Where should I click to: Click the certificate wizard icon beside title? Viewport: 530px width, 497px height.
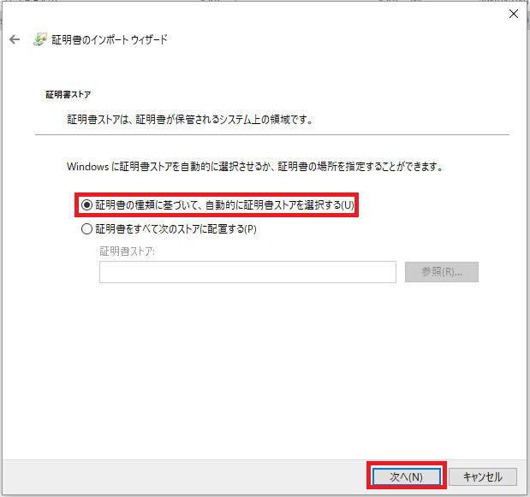point(39,39)
